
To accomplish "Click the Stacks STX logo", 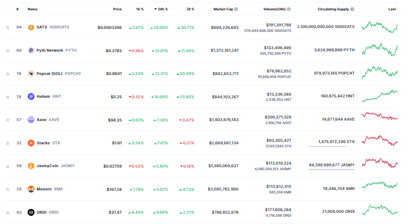I will coord(31,143).
